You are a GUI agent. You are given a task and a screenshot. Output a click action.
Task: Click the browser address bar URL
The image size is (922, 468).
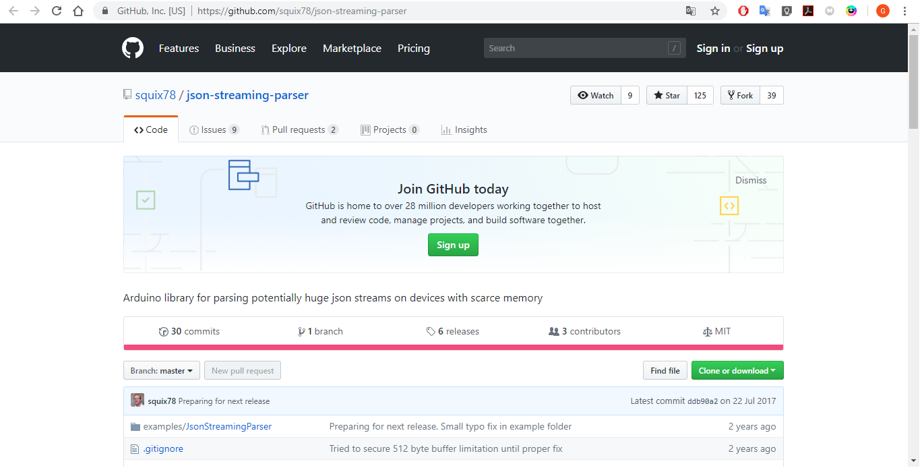tap(302, 11)
